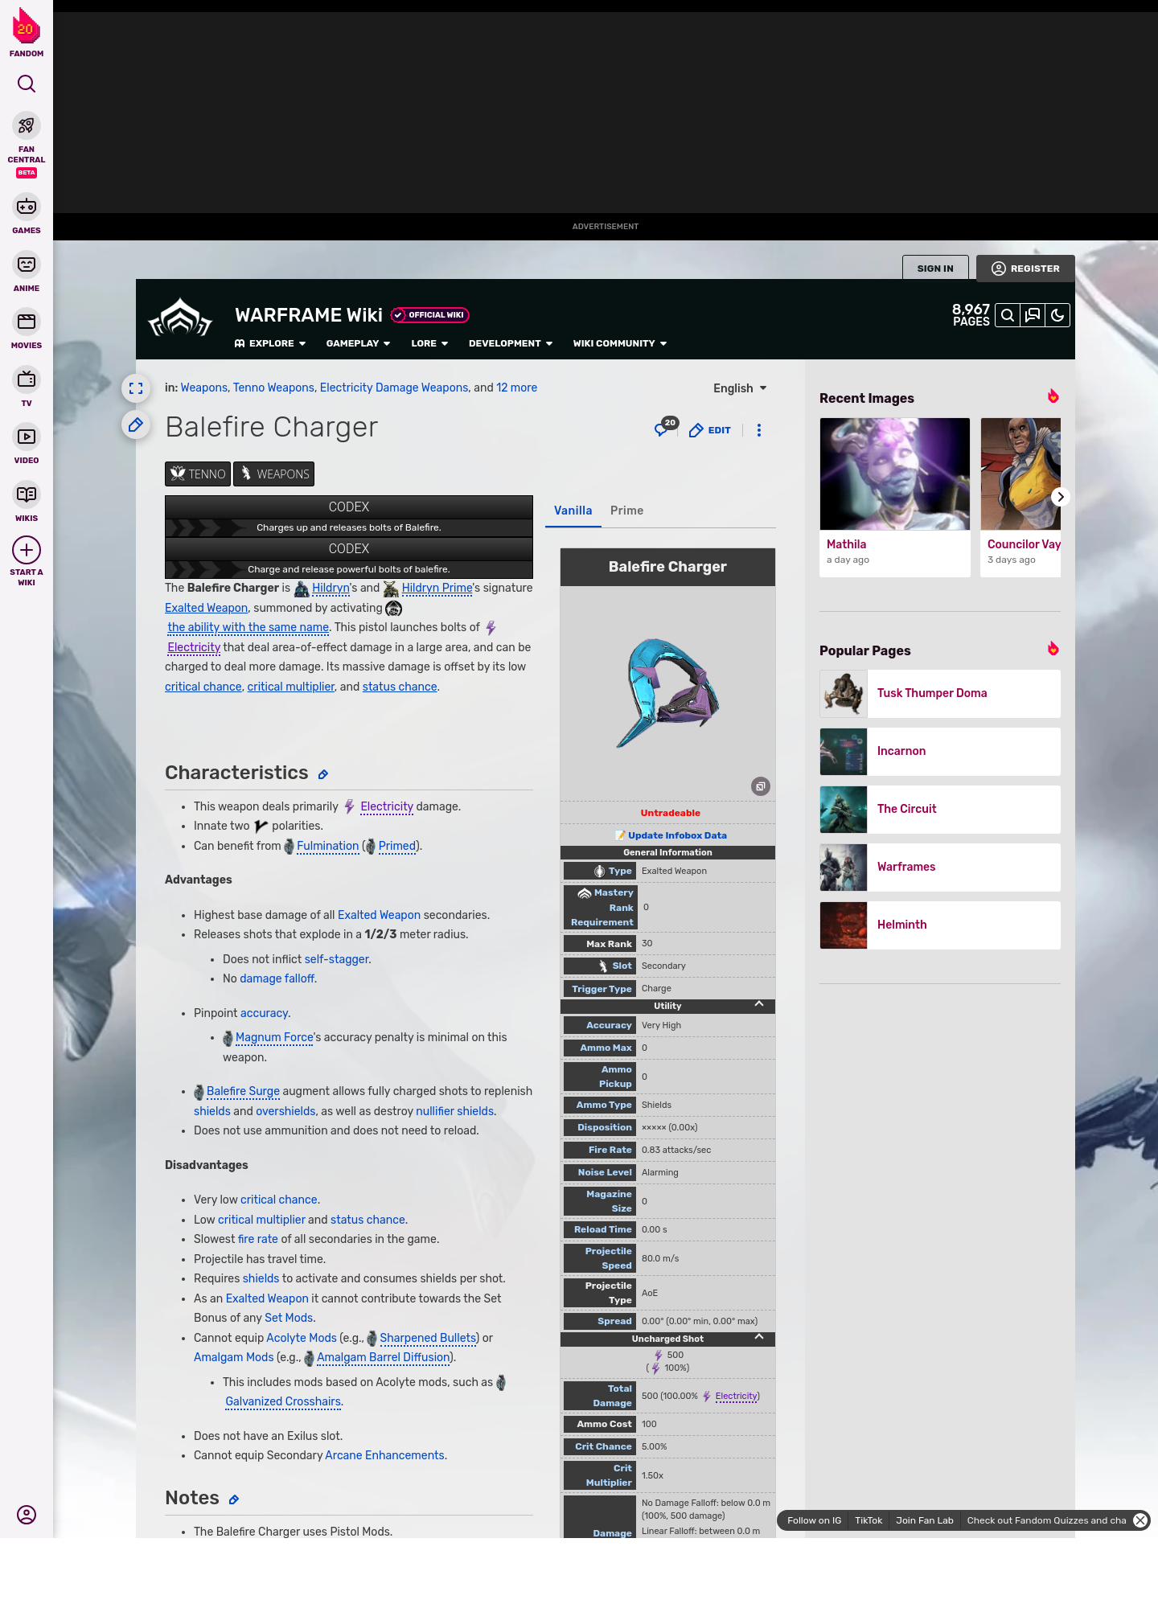
Task: Switch to the Prime tab
Action: [626, 511]
